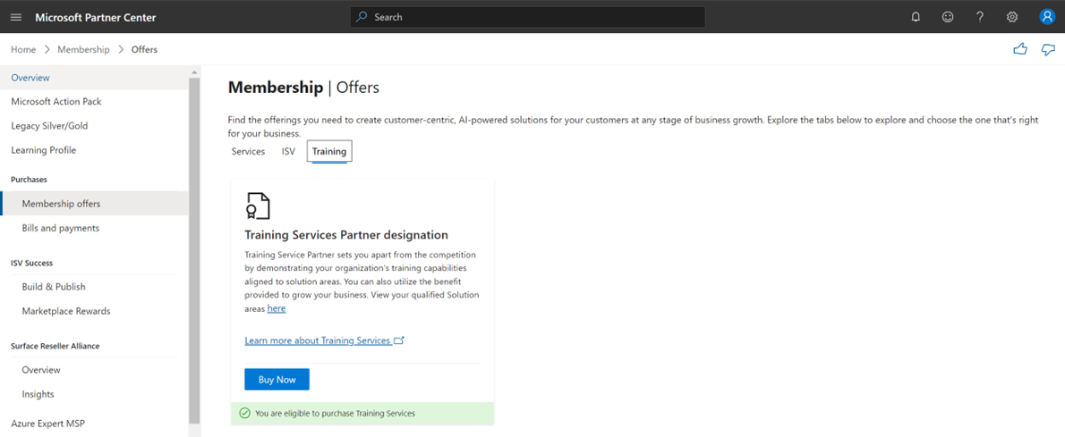Open Bills and payments in sidebar
The width and height of the screenshot is (1065, 437).
coord(61,228)
